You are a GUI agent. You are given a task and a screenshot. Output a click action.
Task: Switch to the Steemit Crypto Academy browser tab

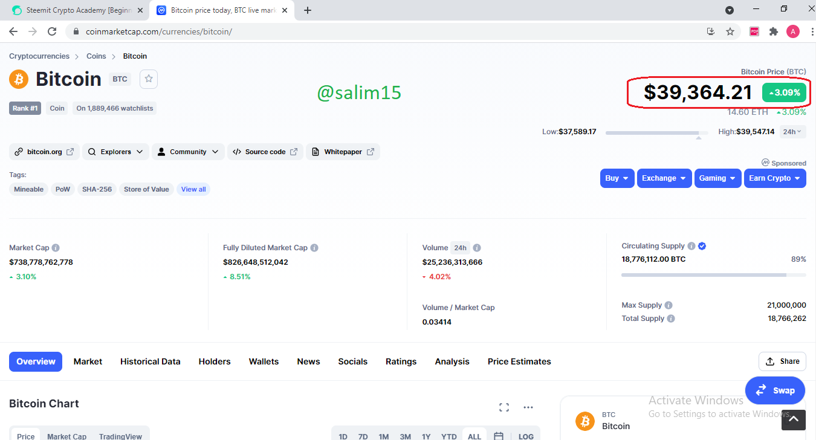coord(76,10)
